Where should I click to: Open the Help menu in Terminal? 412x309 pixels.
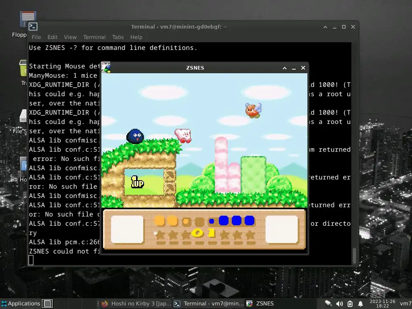[x=136, y=37]
